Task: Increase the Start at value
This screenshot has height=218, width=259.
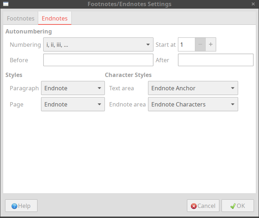Action: coord(211,45)
